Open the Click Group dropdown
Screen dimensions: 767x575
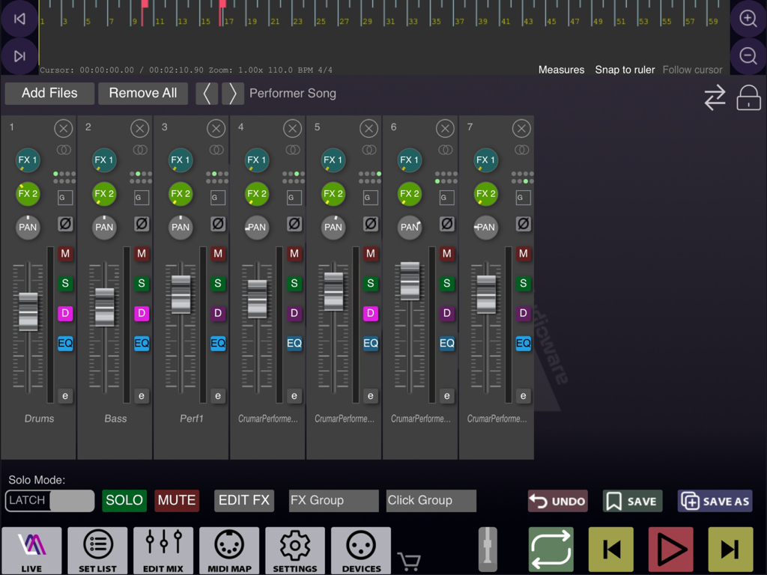point(431,500)
